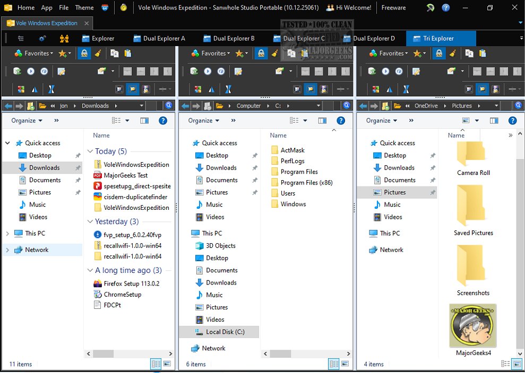Click Computer breadcrumb in C: pane

pyautogui.click(x=248, y=106)
